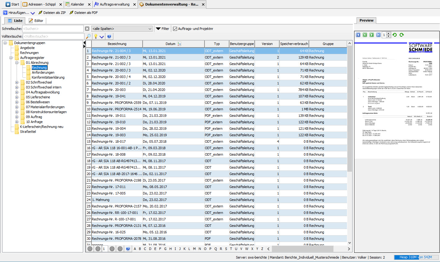440x262 pixels.
Task: Go to the next preview page
Action: coord(372,35)
